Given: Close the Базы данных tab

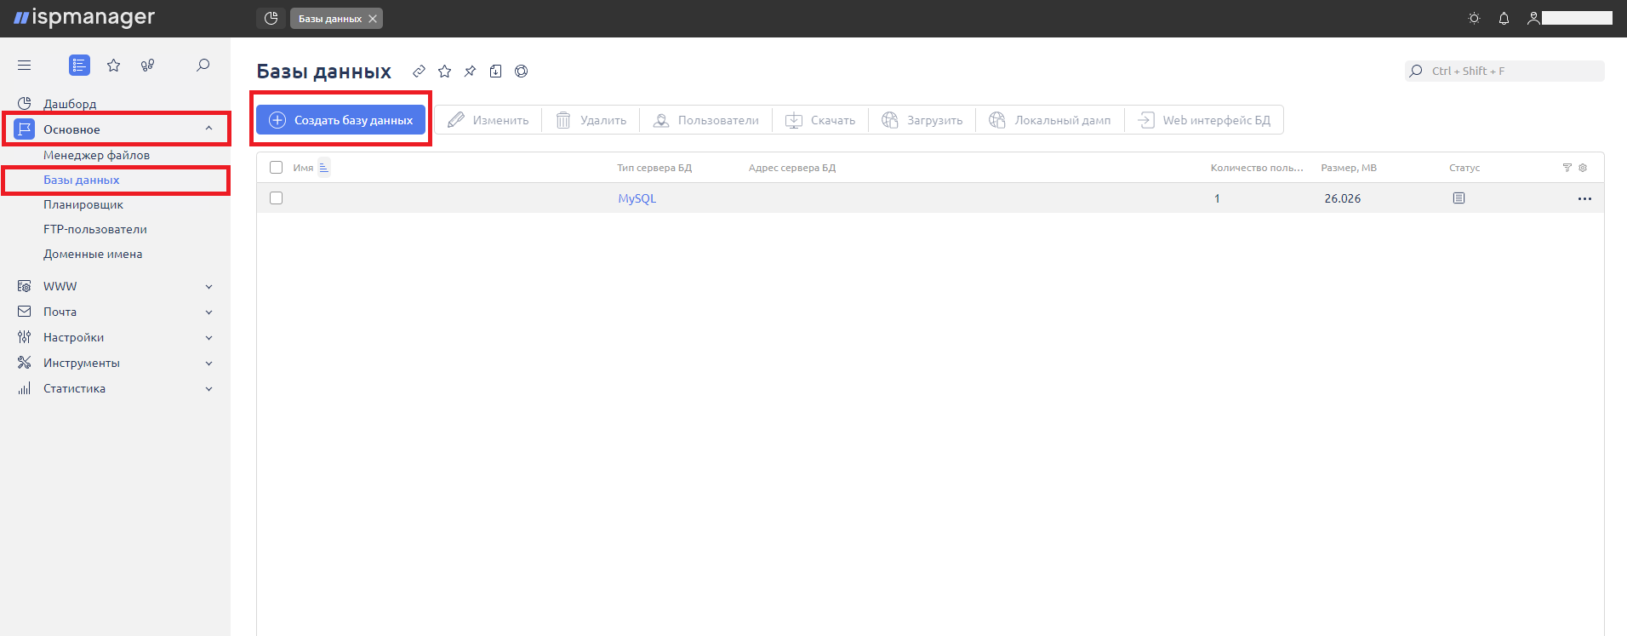Looking at the screenshot, I should 373,19.
